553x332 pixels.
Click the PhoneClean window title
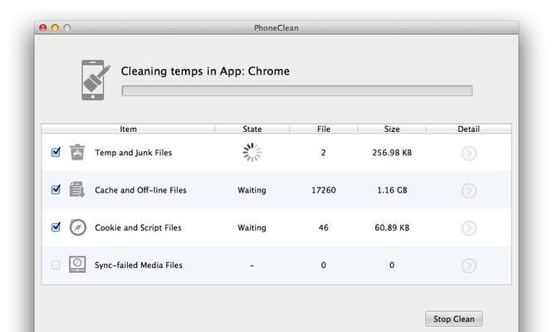[276, 28]
